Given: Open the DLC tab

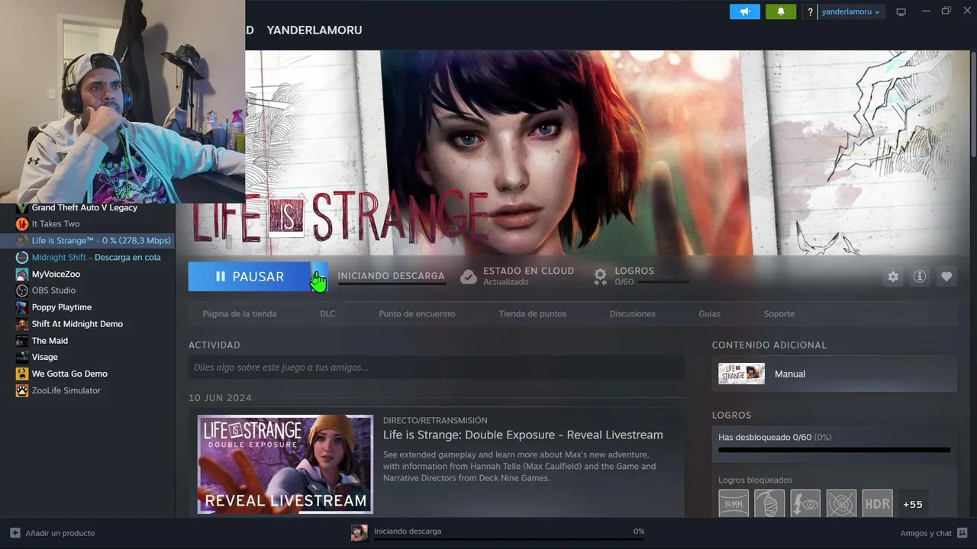Looking at the screenshot, I should coord(327,313).
